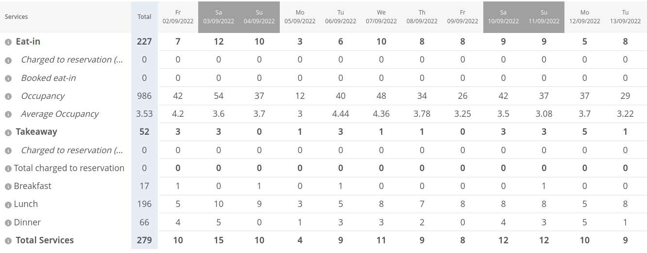647x253 pixels.
Task: Click the info icon beside Breakfast
Action: click(8, 187)
